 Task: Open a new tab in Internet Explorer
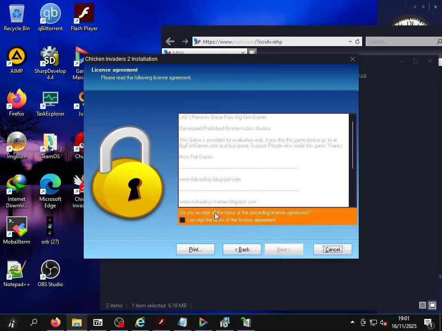click(x=253, y=52)
